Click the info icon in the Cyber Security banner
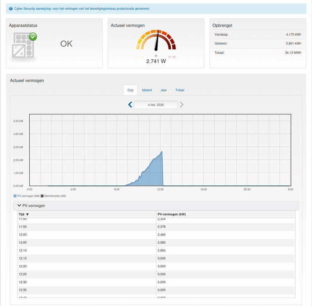The width and height of the screenshot is (312, 308). pyautogui.click(x=10, y=8)
